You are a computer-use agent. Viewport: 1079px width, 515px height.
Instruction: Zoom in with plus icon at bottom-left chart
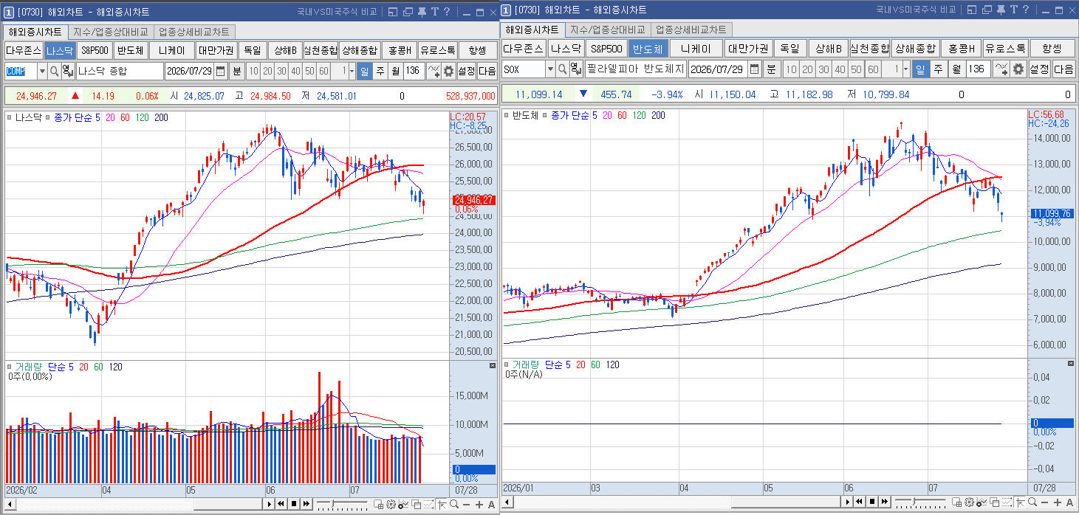point(479,504)
